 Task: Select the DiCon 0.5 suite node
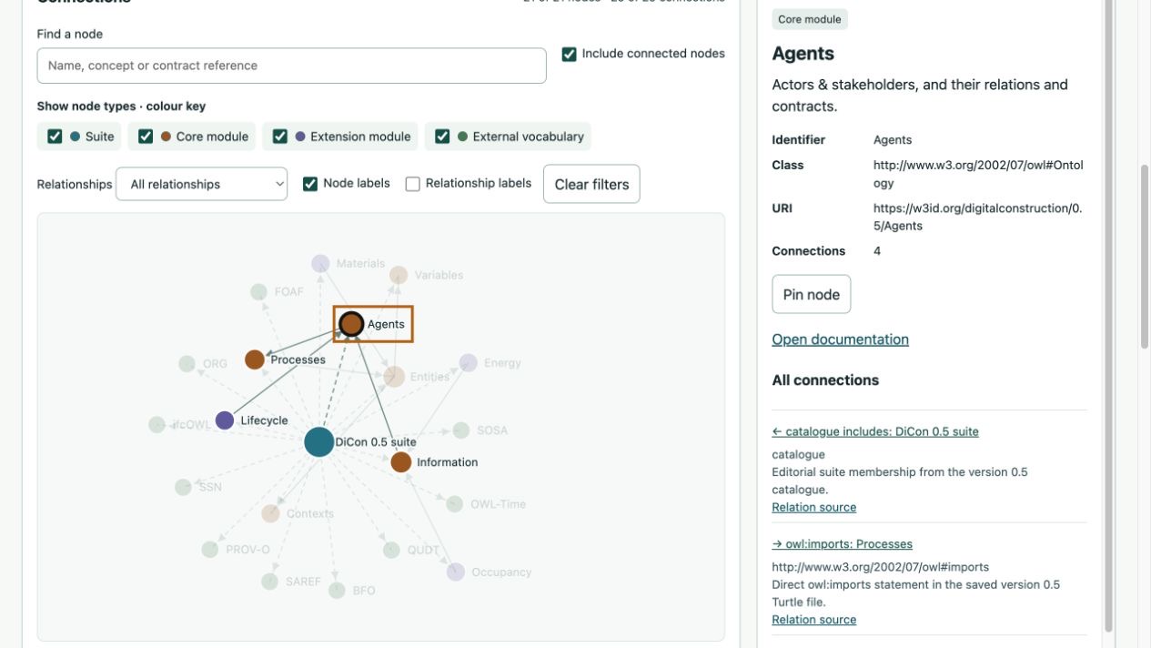click(319, 442)
